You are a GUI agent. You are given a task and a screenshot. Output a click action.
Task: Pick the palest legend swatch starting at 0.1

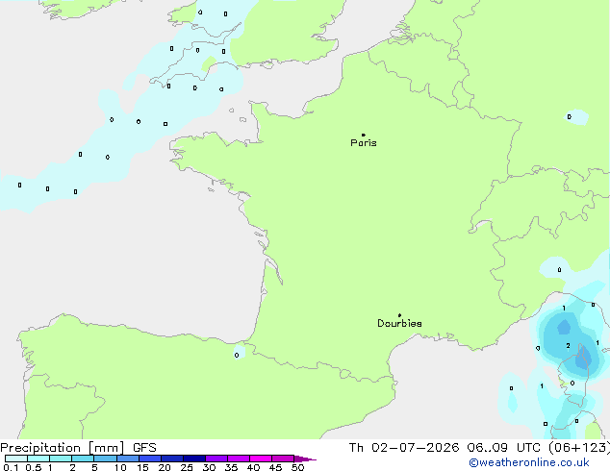tap(16, 459)
